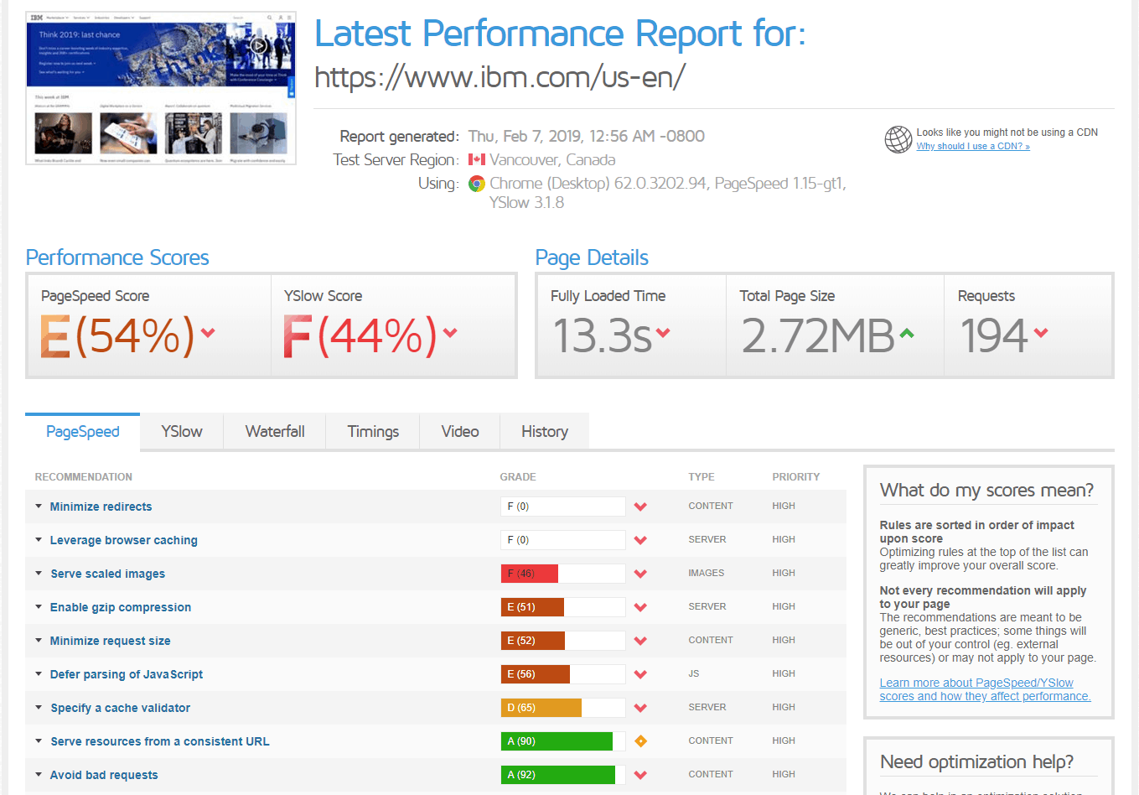Open the Specify a cache validator recommendation

pyautogui.click(x=120, y=708)
